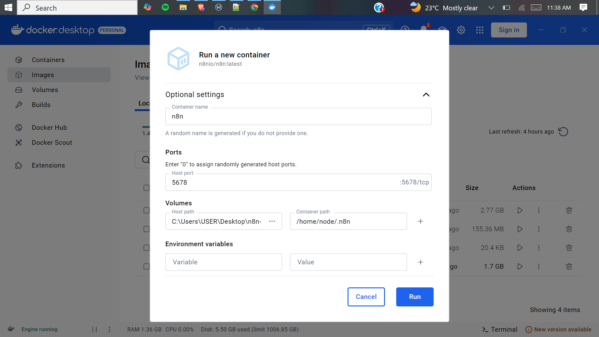The width and height of the screenshot is (599, 337).
Task: Edit the Host port field
Action: point(298,182)
